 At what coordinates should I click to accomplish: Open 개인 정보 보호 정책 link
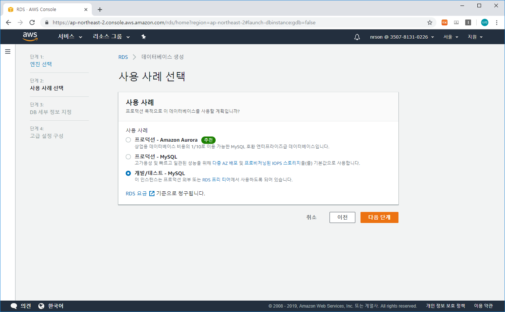tap(445, 306)
